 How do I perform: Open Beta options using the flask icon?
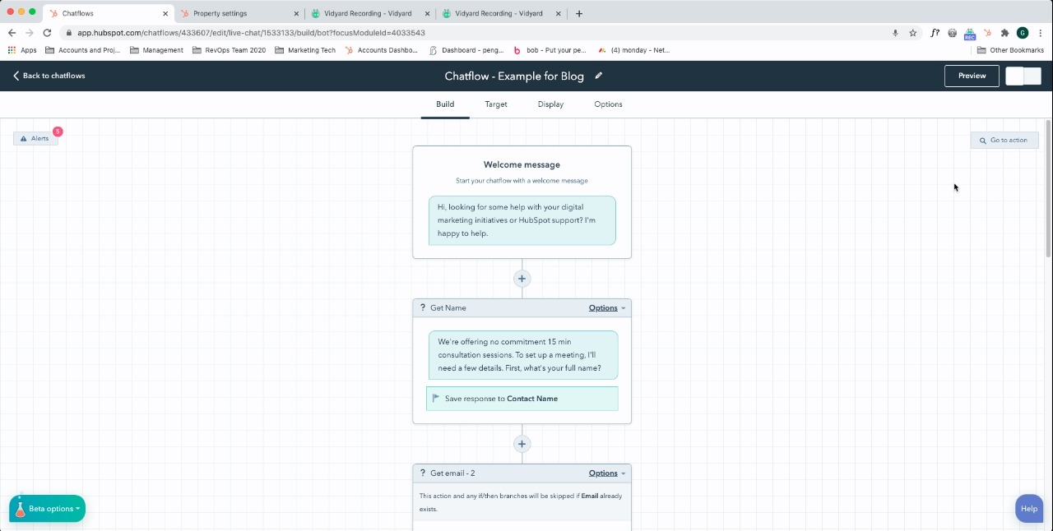pyautogui.click(x=22, y=508)
